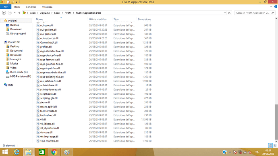Viewport: 278px width, 156px height.
Task: Select the nui-core.dll file icon
Action: (x=38, y=25)
